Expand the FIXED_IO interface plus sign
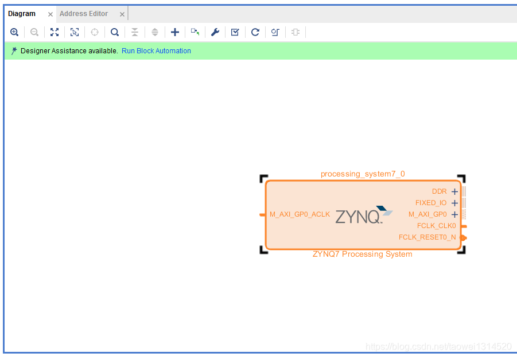This screenshot has width=517, height=357. tap(454, 203)
